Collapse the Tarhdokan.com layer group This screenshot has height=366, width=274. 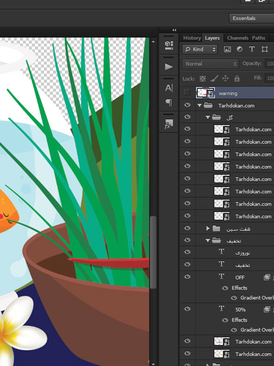pos(199,106)
